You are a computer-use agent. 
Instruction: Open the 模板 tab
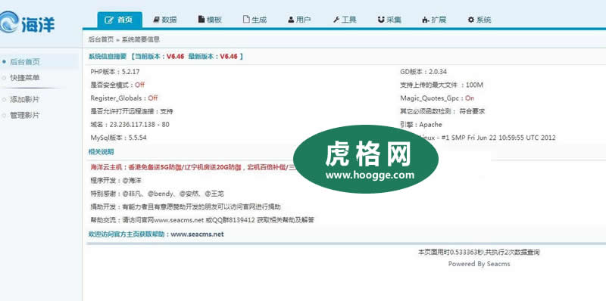pos(210,20)
